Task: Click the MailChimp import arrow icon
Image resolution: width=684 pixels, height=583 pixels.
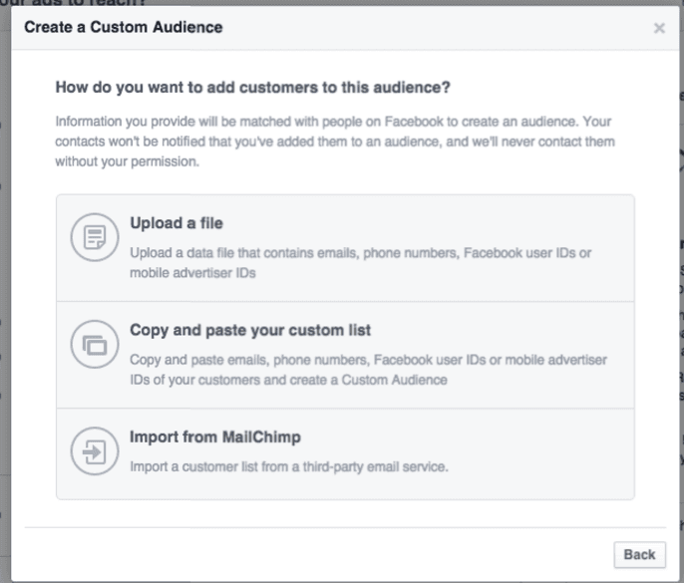Action: 87,451
